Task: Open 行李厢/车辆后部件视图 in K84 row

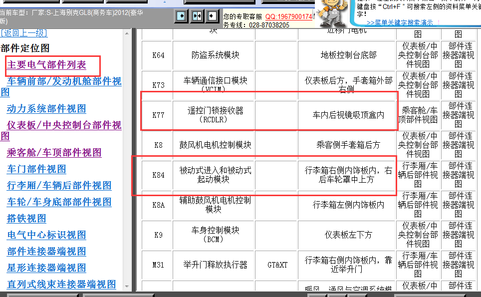Action: [418, 175]
